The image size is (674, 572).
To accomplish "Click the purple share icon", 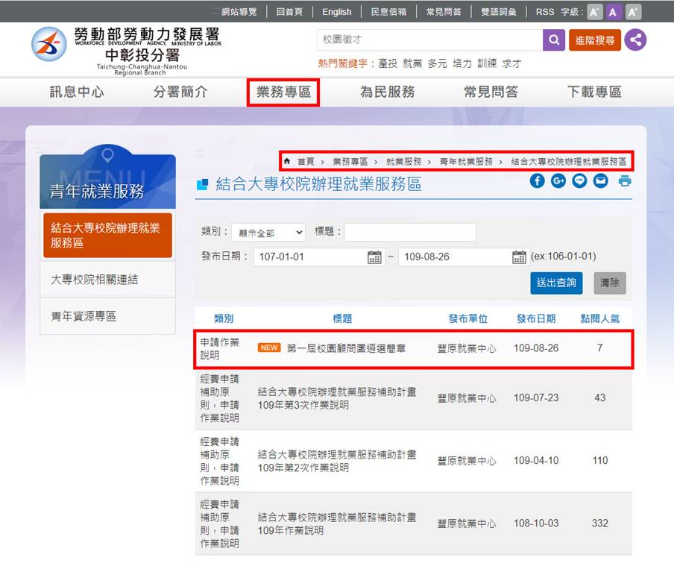I will tap(635, 40).
